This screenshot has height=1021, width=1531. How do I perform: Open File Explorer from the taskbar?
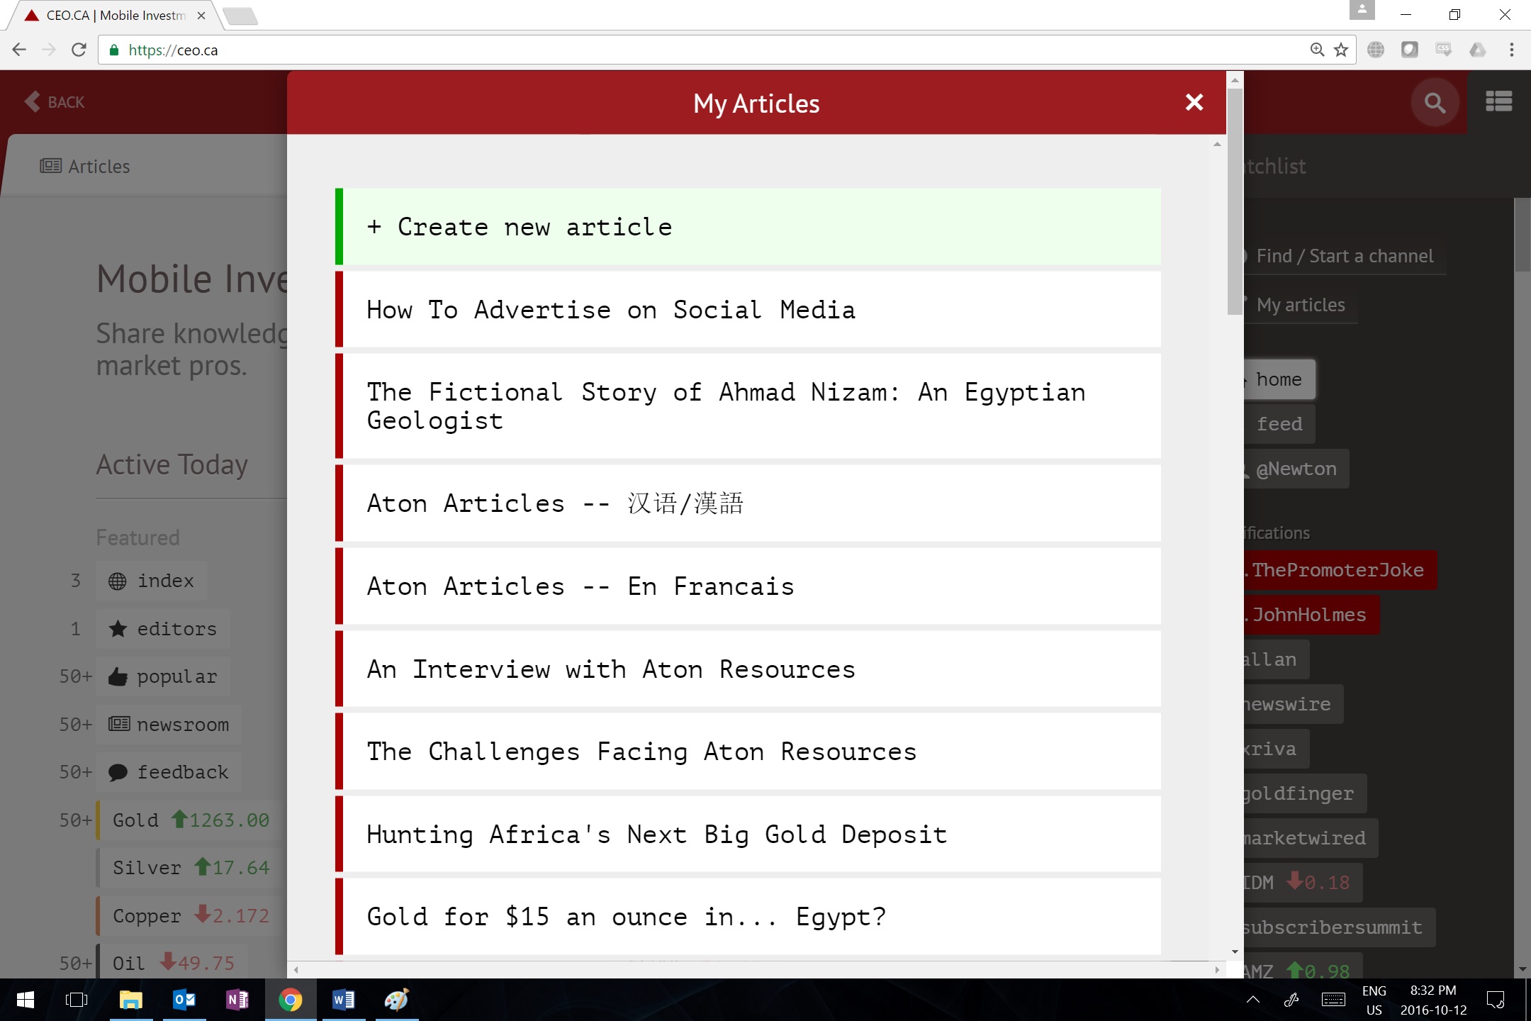pos(131,1000)
